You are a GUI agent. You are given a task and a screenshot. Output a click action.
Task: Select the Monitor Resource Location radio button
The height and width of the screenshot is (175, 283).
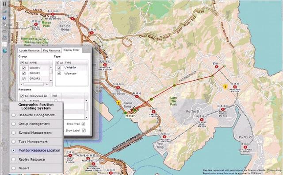(14, 151)
